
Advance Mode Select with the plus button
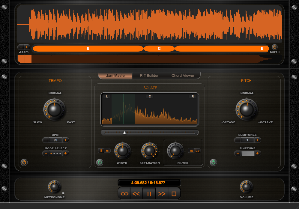coord(65,153)
